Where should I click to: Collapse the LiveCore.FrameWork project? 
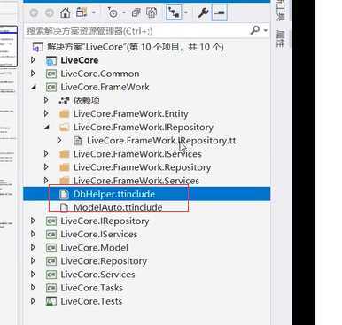(34, 87)
